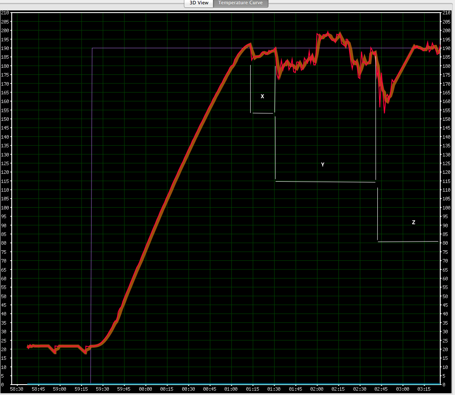This screenshot has width=455, height=395.
Task: Click the 01:30 time axis label
Action: pyautogui.click(x=274, y=389)
